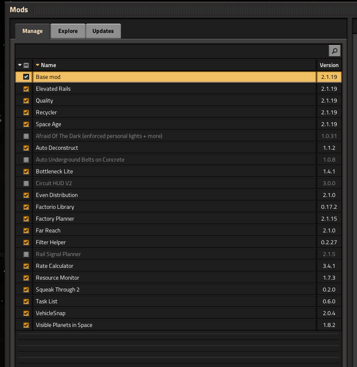Uncheck the Far Reach mod

tap(26, 230)
